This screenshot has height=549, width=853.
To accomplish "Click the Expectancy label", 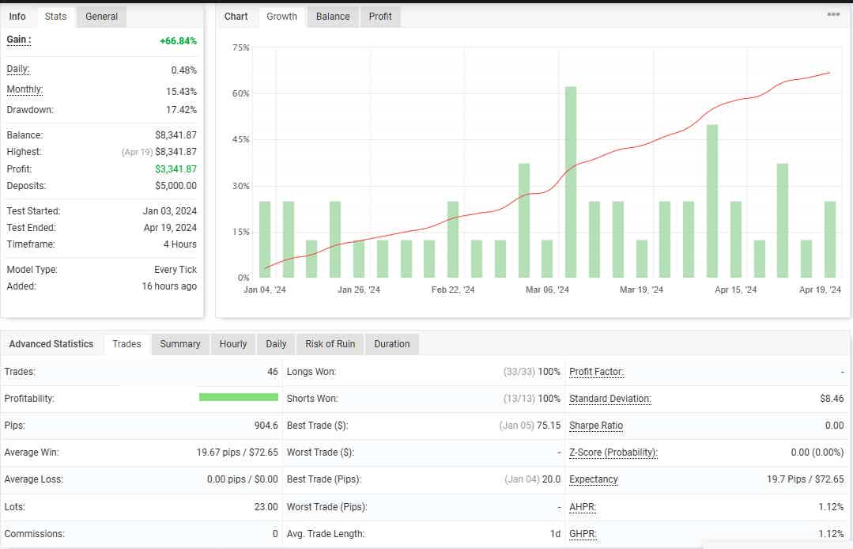I will click(594, 479).
